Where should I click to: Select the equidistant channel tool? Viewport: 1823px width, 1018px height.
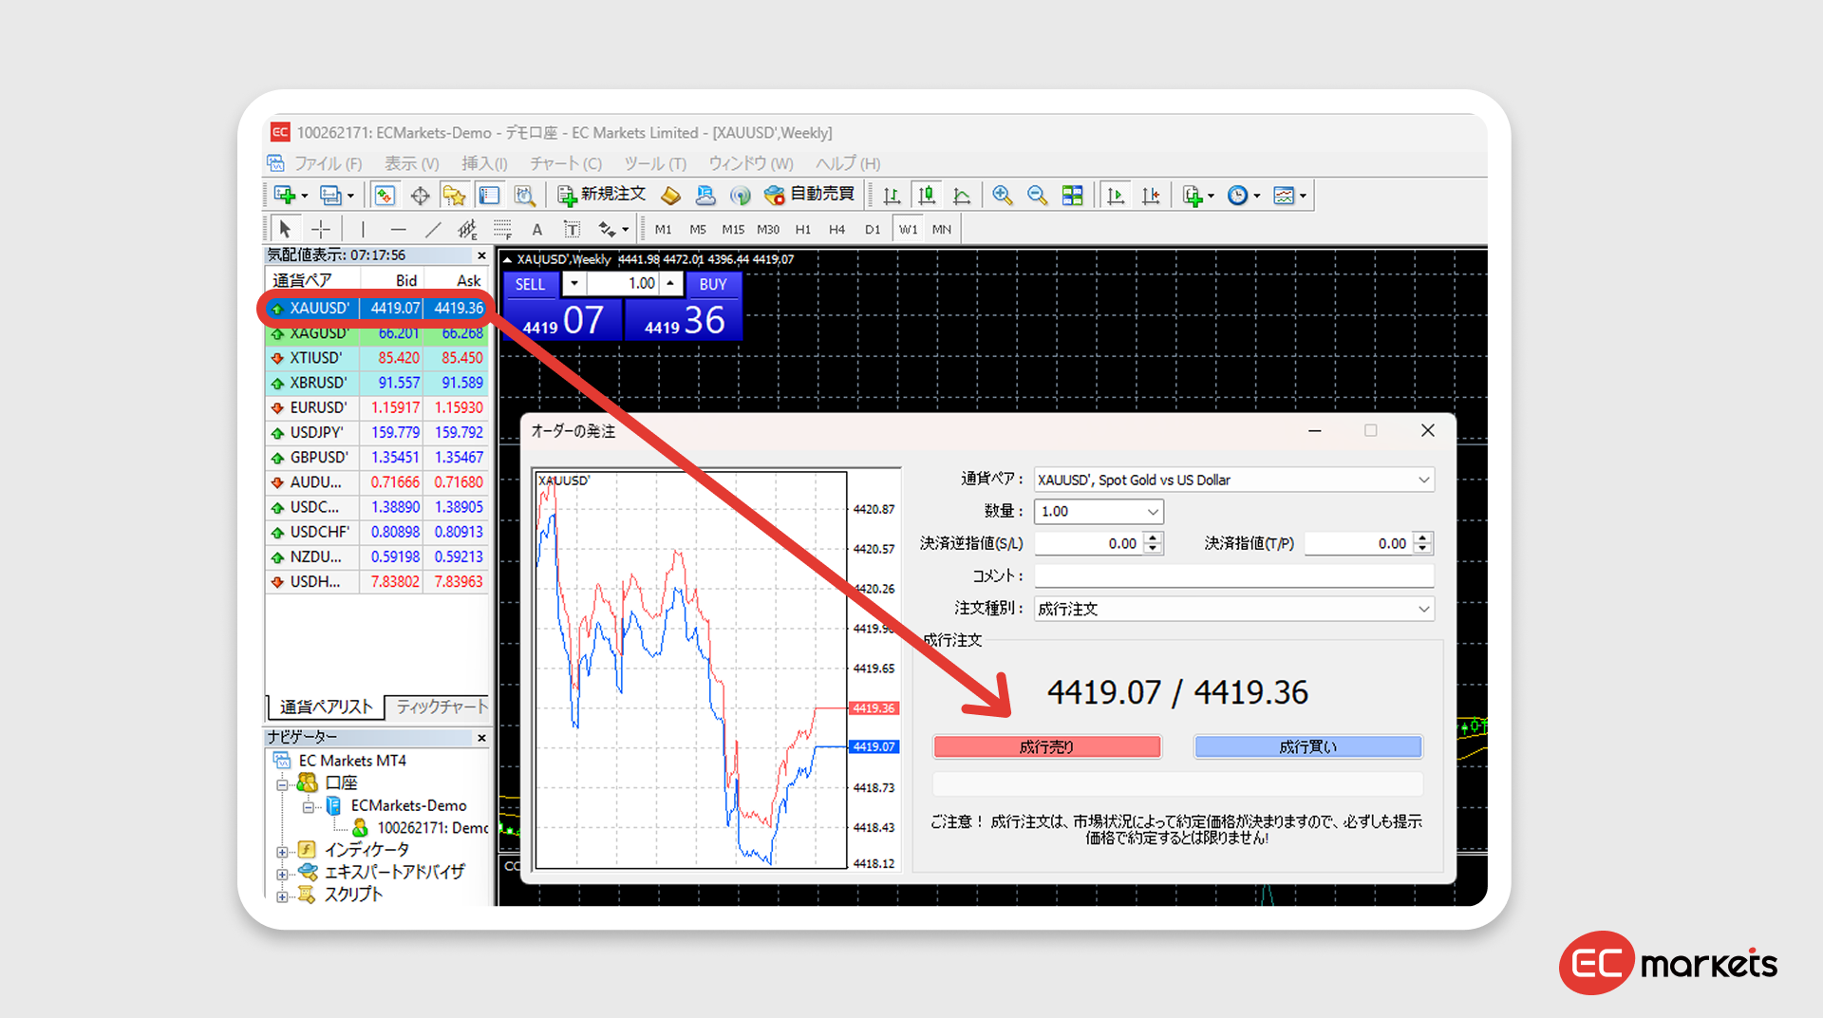467,229
